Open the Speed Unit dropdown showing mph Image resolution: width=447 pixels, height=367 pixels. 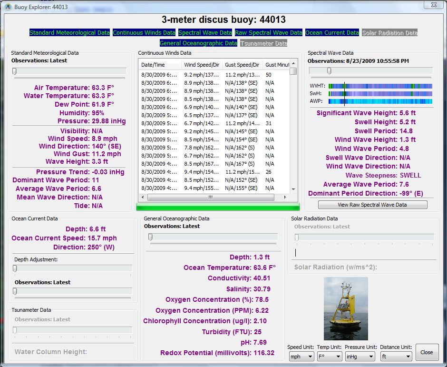[301, 356]
